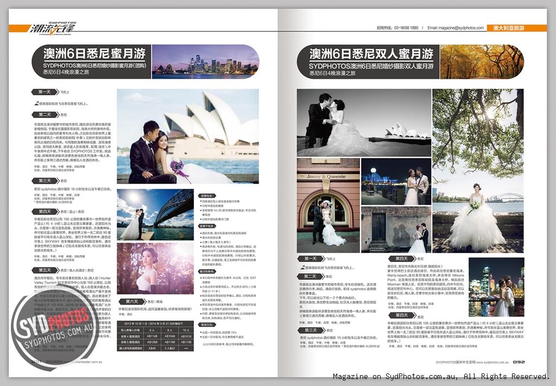
Task: Open the night waterfront couple photo
Action: tap(396, 182)
